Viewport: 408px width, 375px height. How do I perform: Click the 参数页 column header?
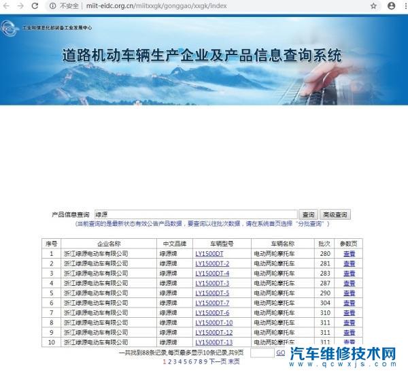pyautogui.click(x=348, y=244)
